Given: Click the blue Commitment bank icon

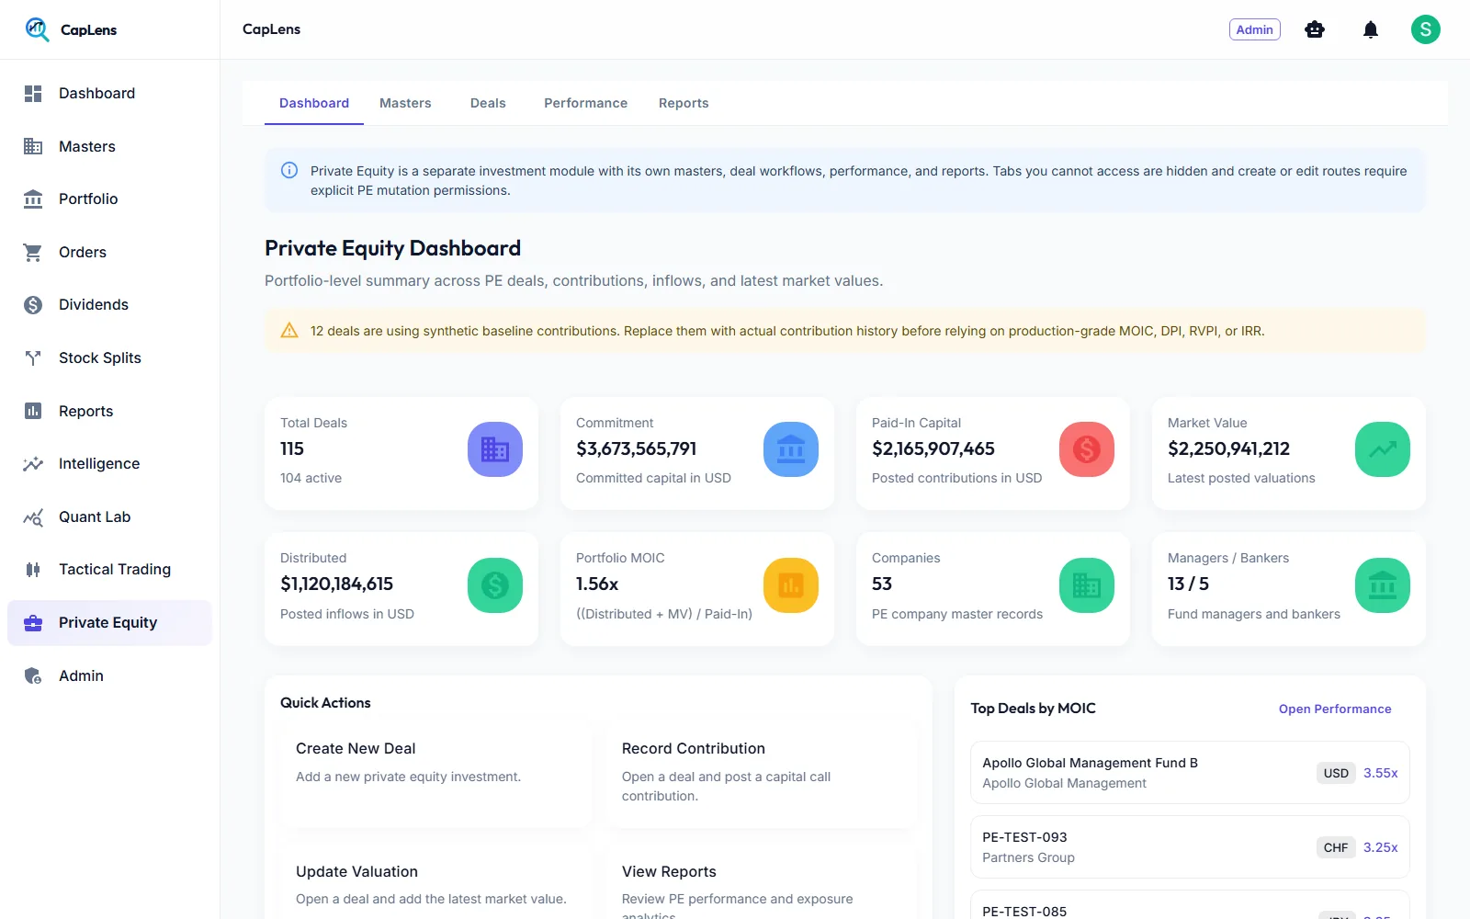Looking at the screenshot, I should tap(791, 449).
